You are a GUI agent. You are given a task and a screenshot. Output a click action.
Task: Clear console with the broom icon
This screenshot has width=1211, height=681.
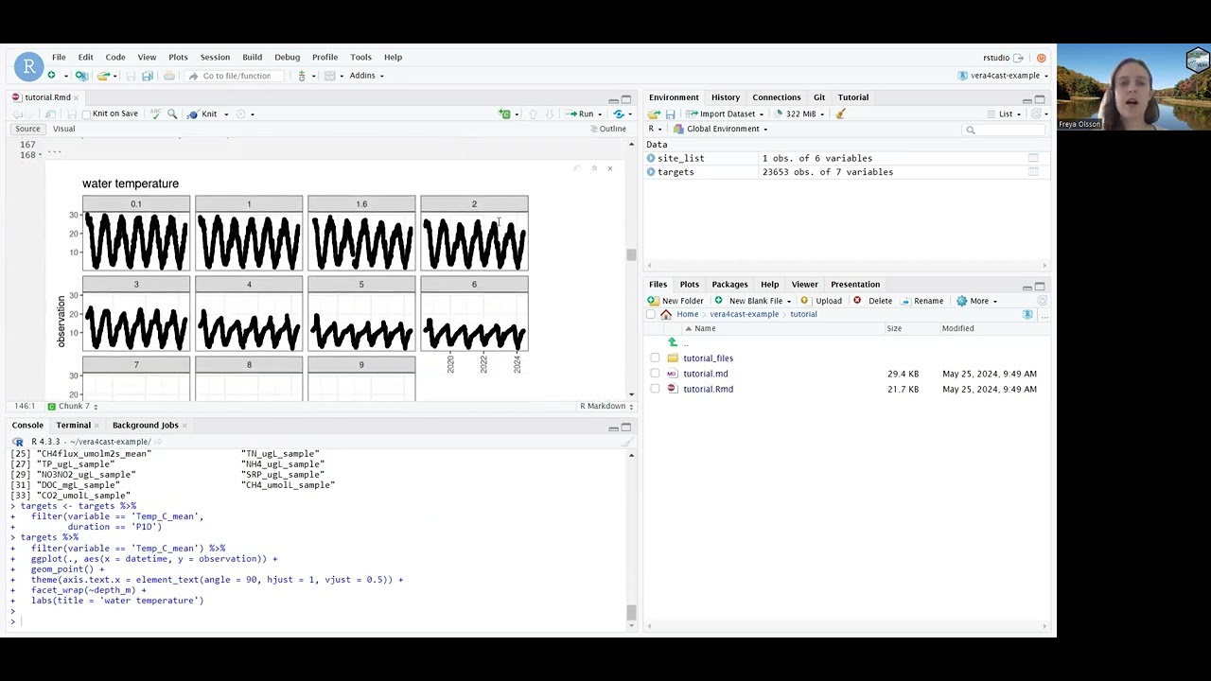[x=625, y=442]
